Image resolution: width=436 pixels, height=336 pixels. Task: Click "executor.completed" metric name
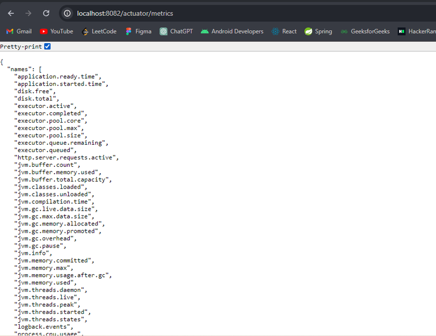[49, 114]
